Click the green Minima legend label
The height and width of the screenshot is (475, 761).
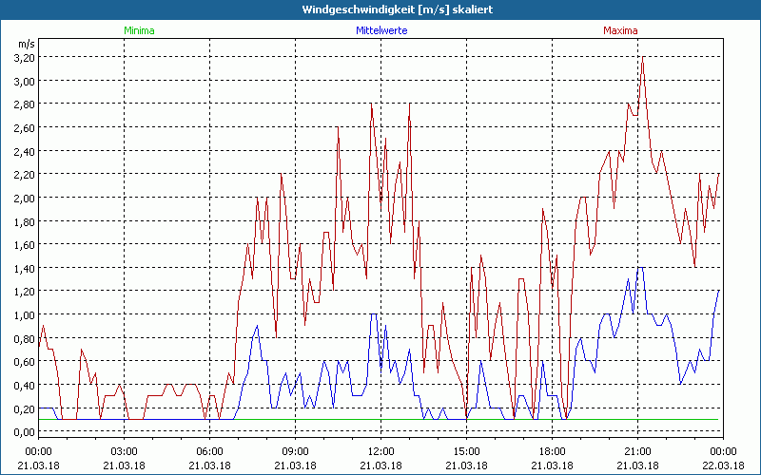138,30
